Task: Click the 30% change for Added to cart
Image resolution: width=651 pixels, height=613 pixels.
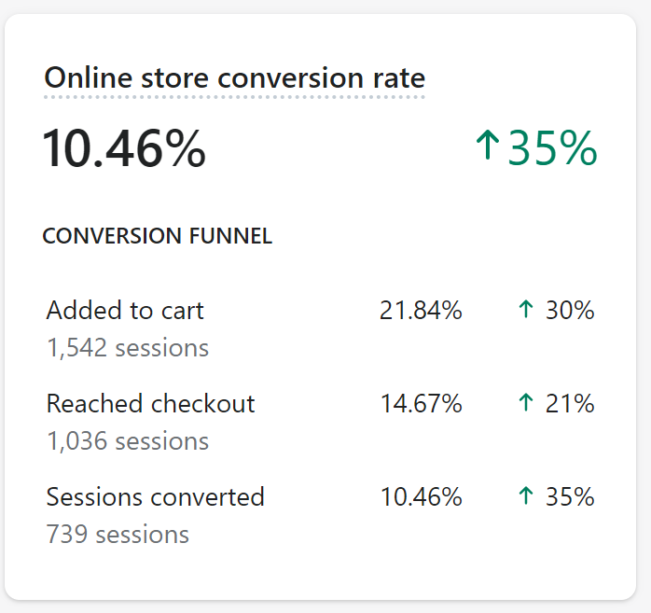Action: (x=570, y=311)
